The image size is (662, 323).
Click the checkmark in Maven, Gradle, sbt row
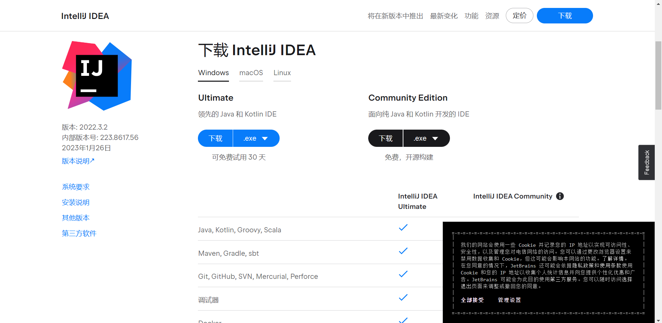tap(403, 251)
